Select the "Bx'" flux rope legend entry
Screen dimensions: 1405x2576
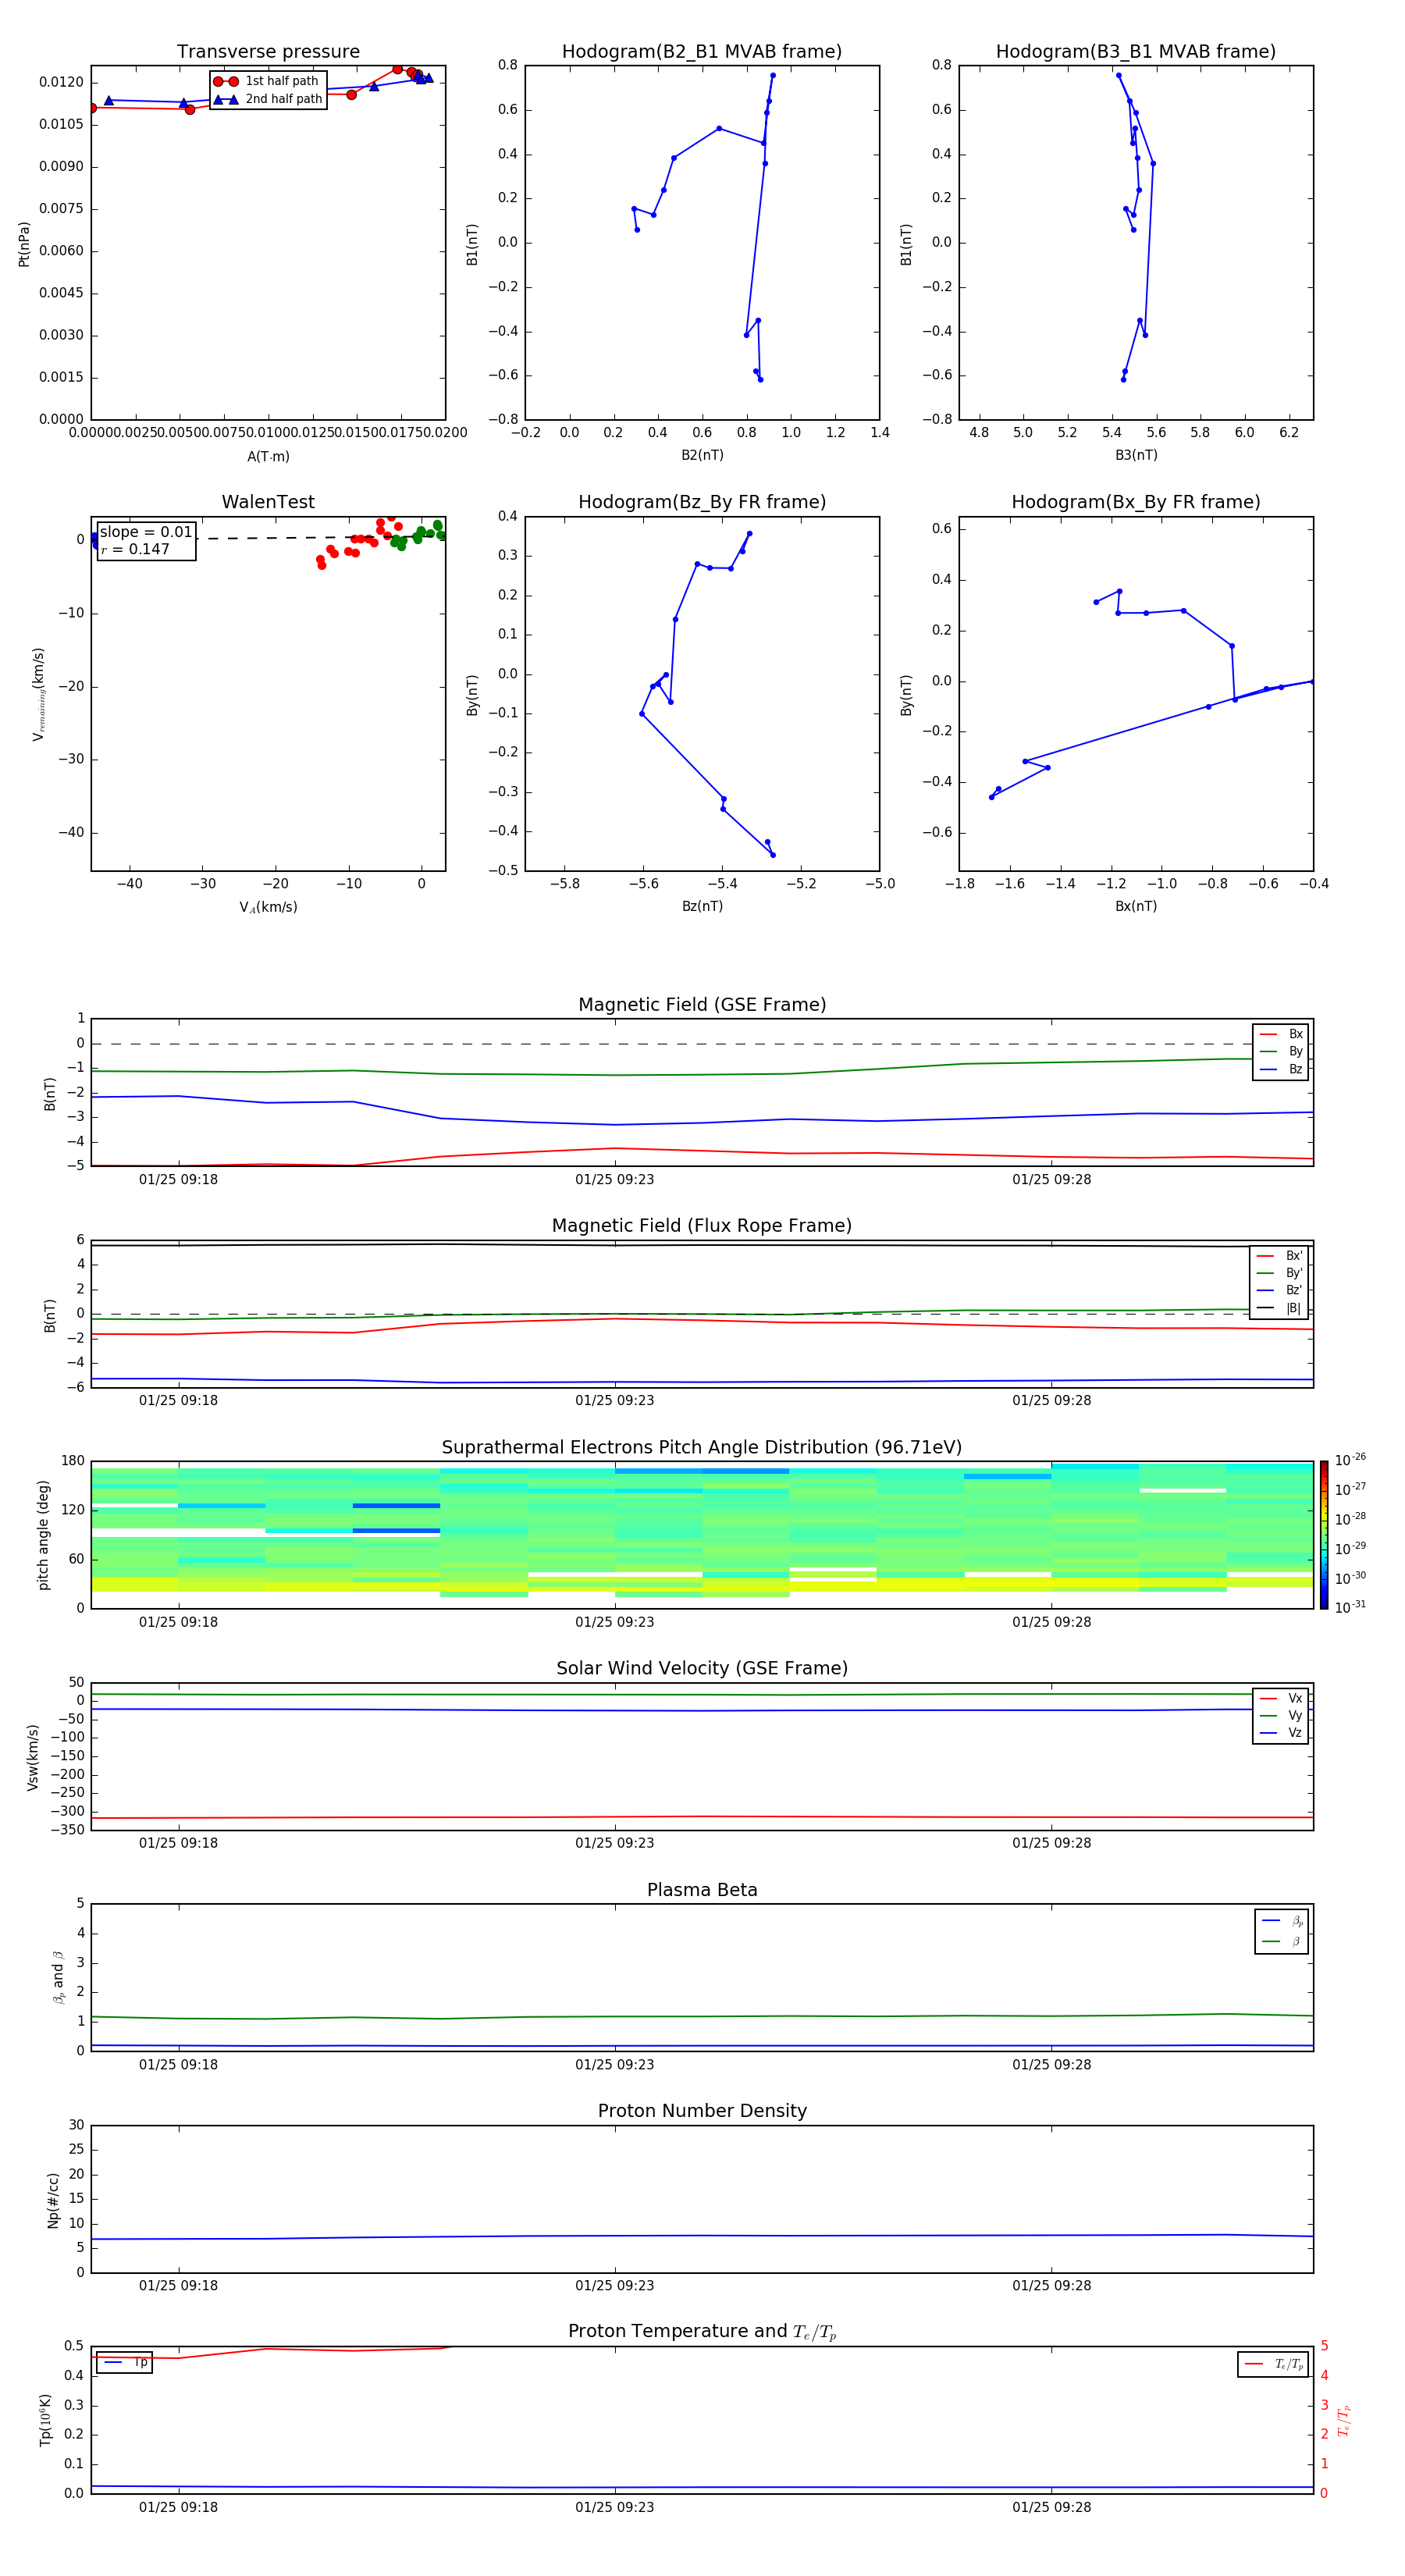(x=1280, y=1256)
